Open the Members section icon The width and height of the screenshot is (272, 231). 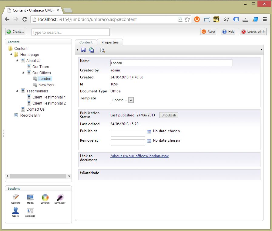30,212
